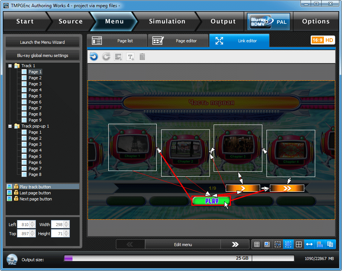Toggle the TV safe area display
The width and height of the screenshot is (342, 271).
[277, 245]
